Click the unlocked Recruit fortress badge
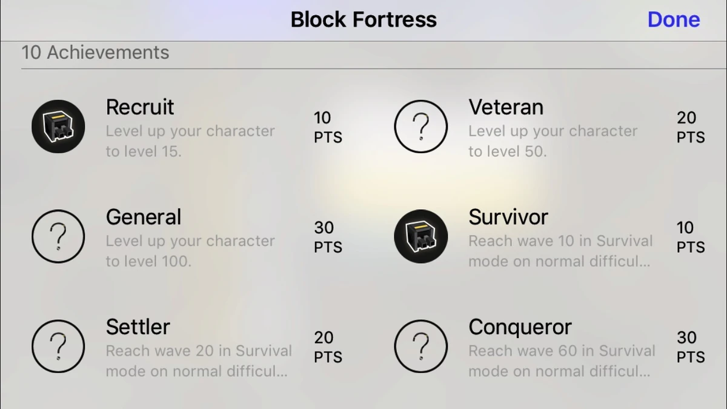This screenshot has height=409, width=727. pyautogui.click(x=58, y=126)
